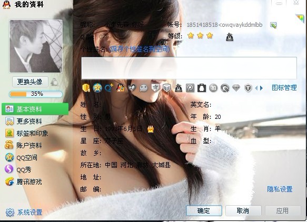This screenshot has height=222, width=307.
Task: Click the grey round 拍 icon
Action: pyautogui.click(x=213, y=88)
